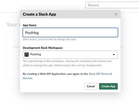Click the App Name label
The width and height of the screenshot is (139, 112).
30,25
